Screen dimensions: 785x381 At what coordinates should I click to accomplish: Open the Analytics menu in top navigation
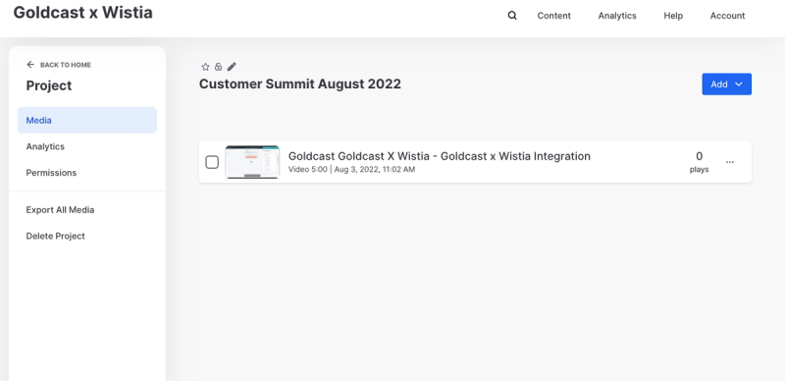coord(617,16)
